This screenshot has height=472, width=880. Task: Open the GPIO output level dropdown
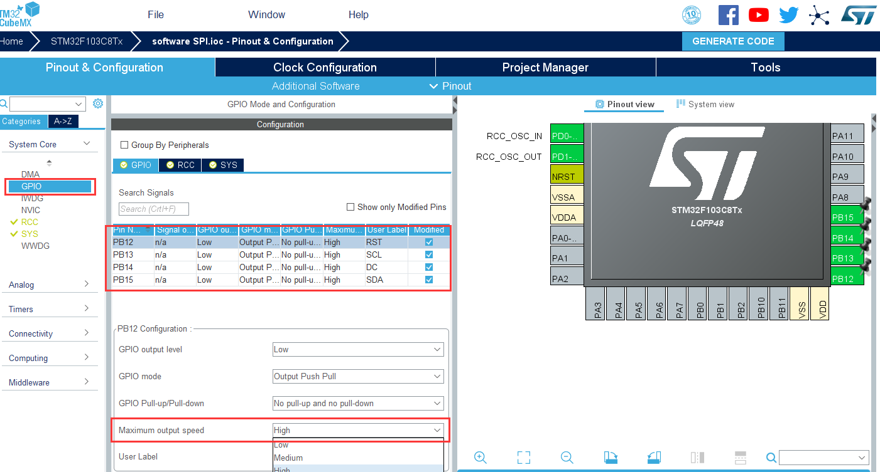[358, 349]
